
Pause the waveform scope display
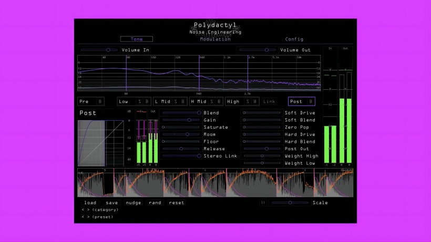click(x=264, y=203)
